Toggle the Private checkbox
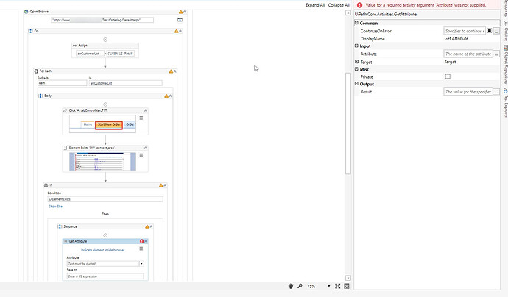This screenshot has height=297, width=508. pos(448,76)
